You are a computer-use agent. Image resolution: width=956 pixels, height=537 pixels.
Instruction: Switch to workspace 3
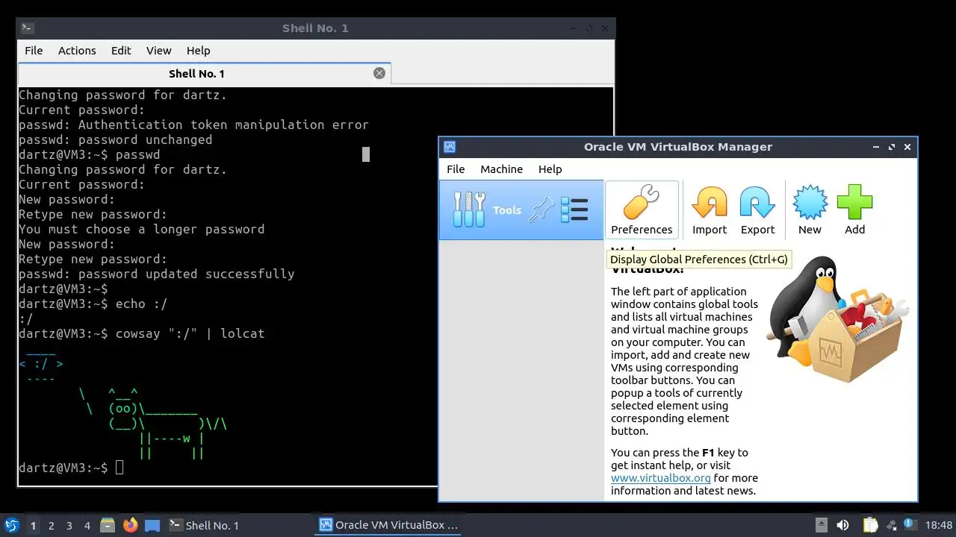69,526
